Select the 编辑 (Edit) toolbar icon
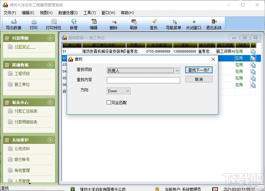 click(x=93, y=24)
